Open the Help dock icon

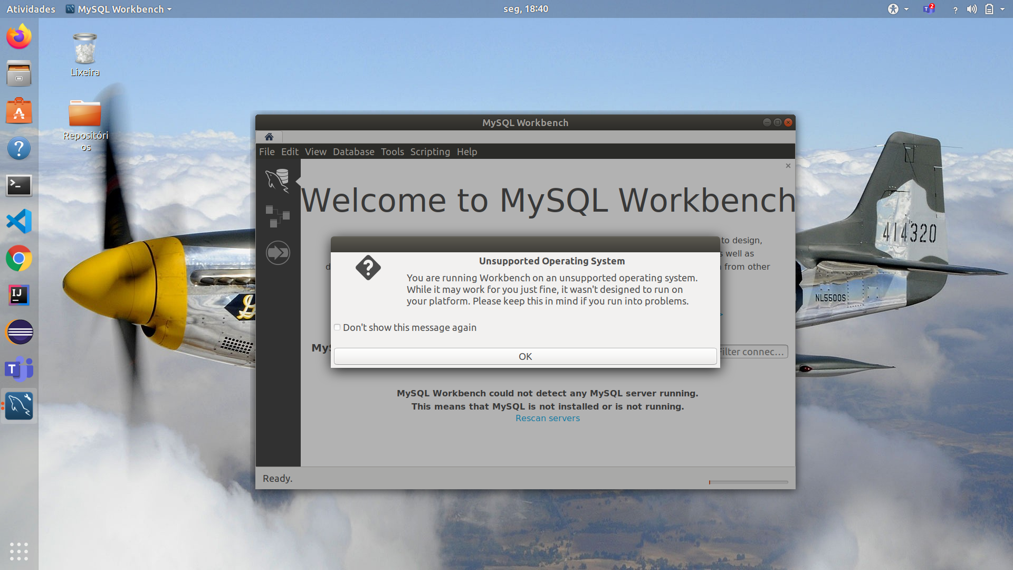pos(19,148)
